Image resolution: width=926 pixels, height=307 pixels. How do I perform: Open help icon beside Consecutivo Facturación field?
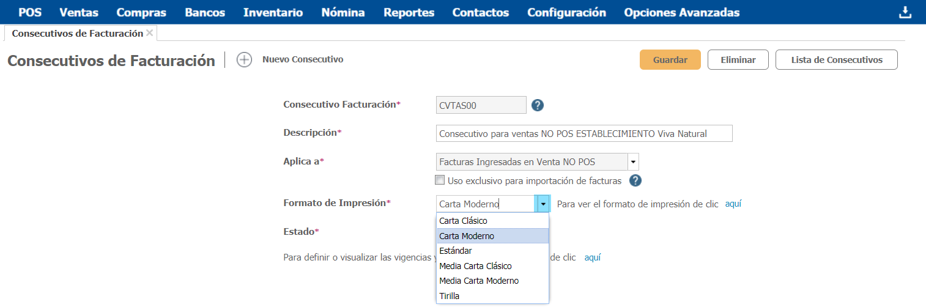pyautogui.click(x=538, y=105)
